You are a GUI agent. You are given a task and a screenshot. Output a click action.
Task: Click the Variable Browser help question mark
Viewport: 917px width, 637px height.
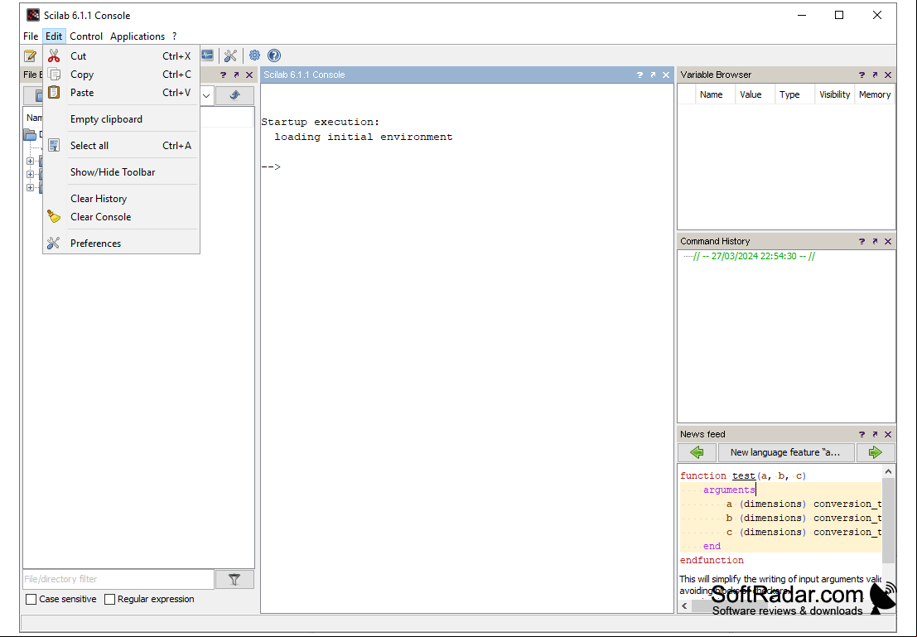coord(861,75)
